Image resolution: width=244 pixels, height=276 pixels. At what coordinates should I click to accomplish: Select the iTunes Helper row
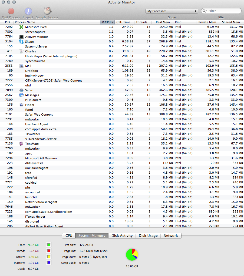click(x=122, y=217)
